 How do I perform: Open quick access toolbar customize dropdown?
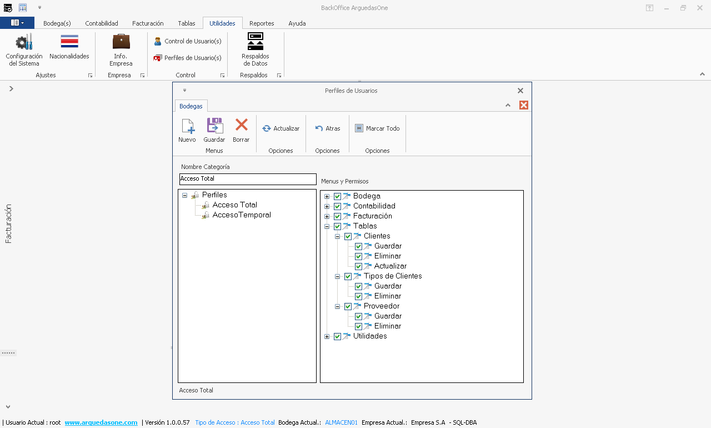pos(40,7)
